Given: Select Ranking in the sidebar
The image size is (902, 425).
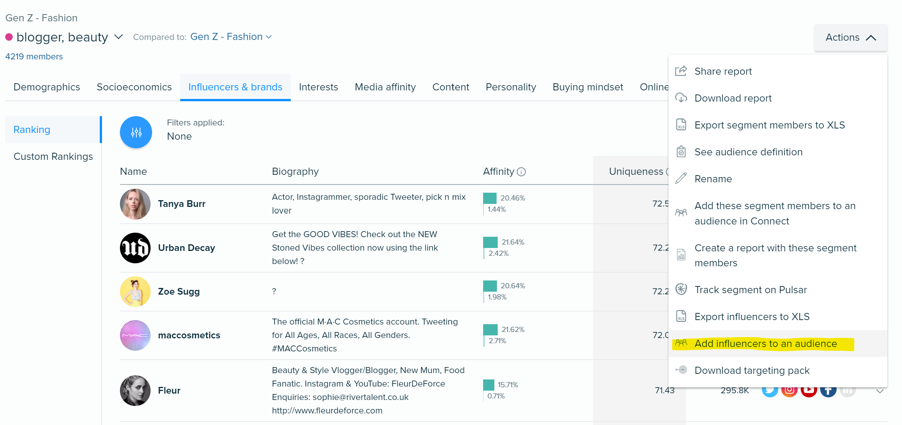Looking at the screenshot, I should 53,130.
